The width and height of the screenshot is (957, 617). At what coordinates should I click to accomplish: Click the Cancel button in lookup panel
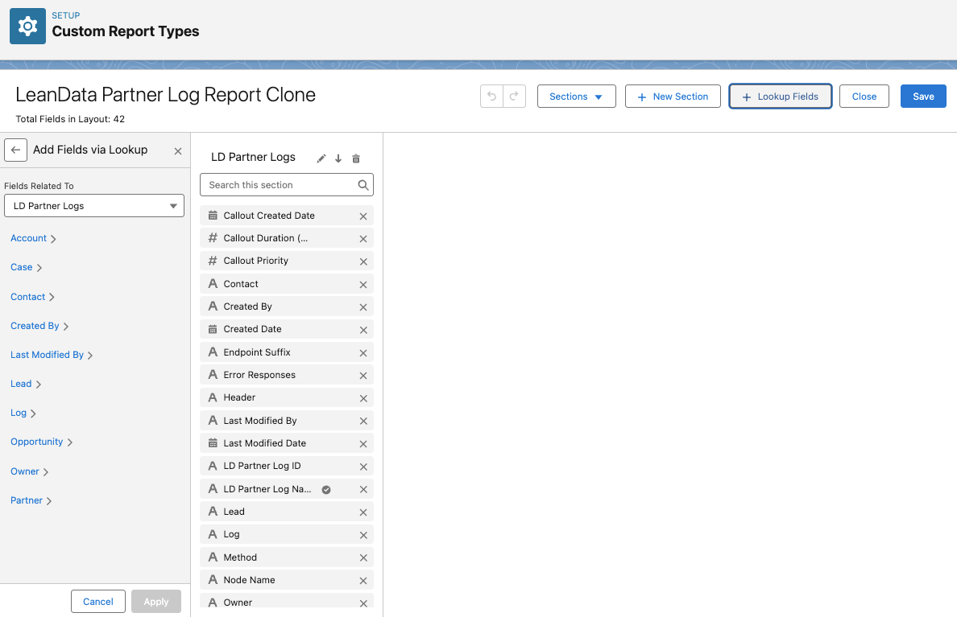[x=98, y=602]
